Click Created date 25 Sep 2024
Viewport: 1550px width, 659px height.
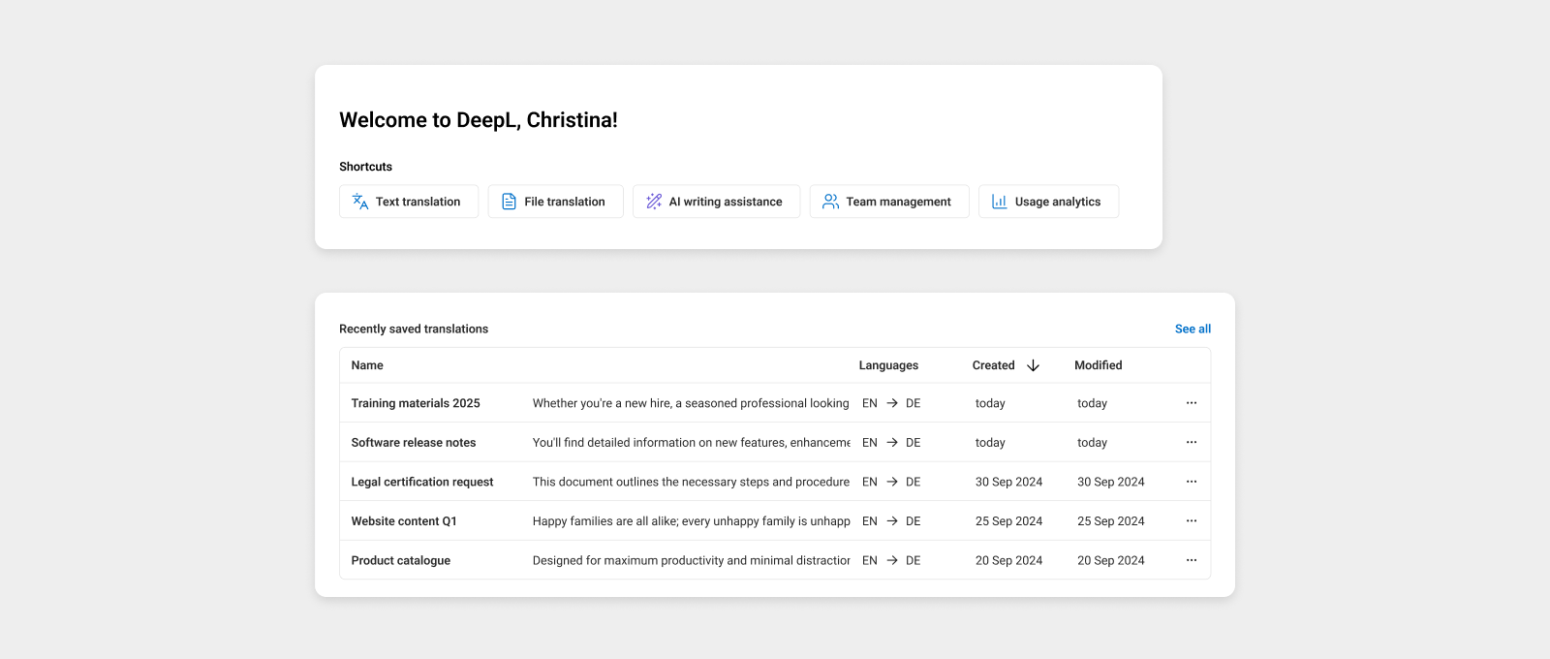point(1009,520)
